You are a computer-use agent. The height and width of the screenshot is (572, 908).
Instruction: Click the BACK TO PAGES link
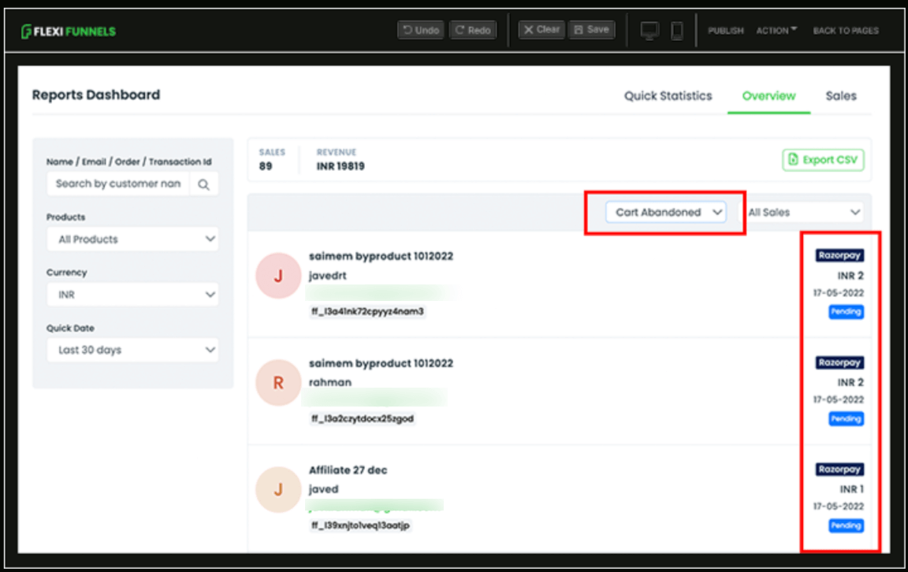coord(845,30)
